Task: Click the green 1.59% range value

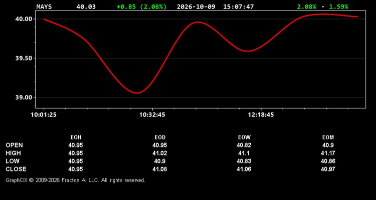Action: [338, 6]
